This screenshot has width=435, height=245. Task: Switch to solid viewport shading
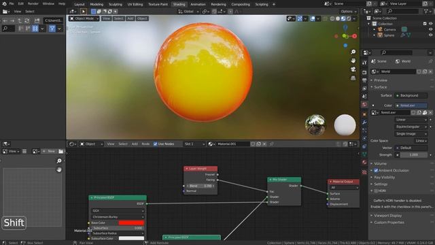point(338,18)
